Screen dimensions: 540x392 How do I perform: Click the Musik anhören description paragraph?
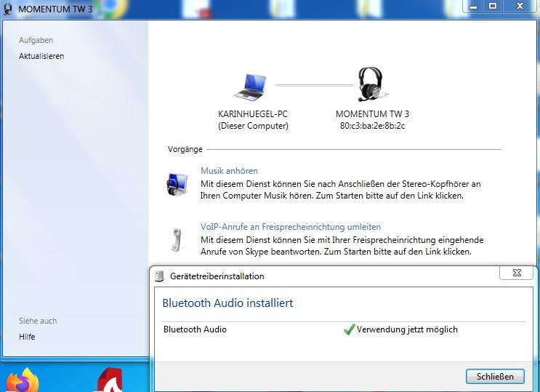click(x=341, y=190)
